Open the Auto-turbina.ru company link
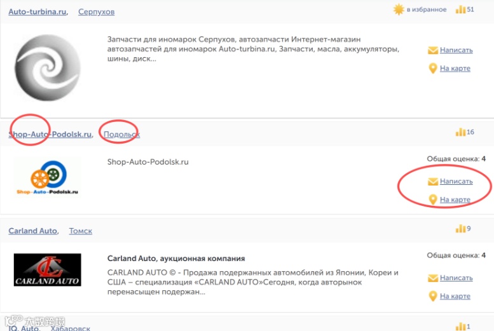This screenshot has width=494, height=331. point(38,11)
